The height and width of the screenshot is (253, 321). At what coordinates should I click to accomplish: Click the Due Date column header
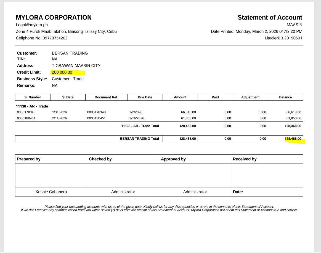(145, 97)
